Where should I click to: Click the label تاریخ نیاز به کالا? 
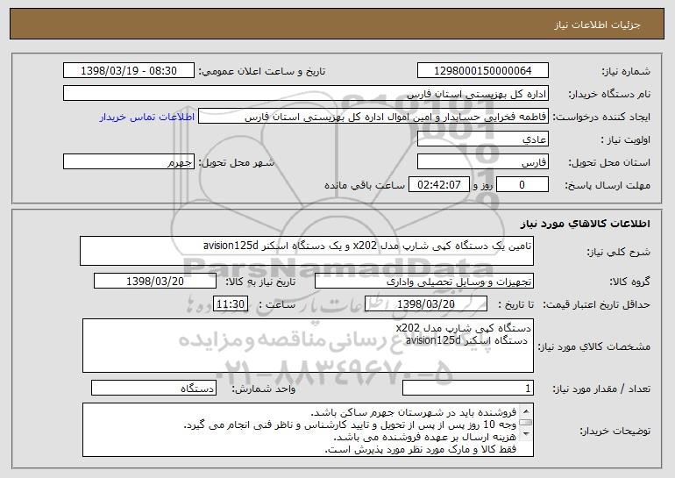(x=260, y=282)
